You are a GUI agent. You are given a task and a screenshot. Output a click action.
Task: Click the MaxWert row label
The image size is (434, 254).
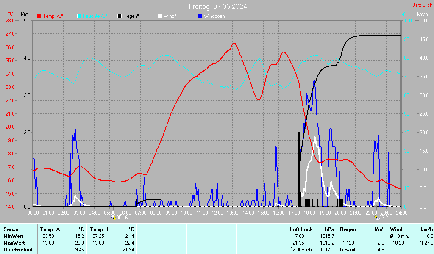pyautogui.click(x=14, y=243)
